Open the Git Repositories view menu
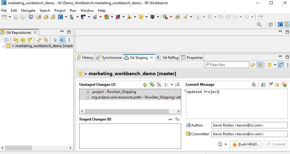The image size is (290, 154). click(x=69, y=40)
